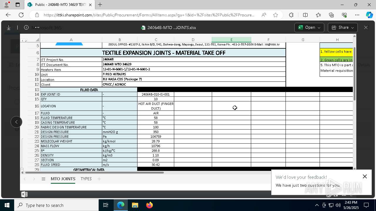
Task: Select FLUID SPEED value 30.42
Action: (x=156, y=165)
